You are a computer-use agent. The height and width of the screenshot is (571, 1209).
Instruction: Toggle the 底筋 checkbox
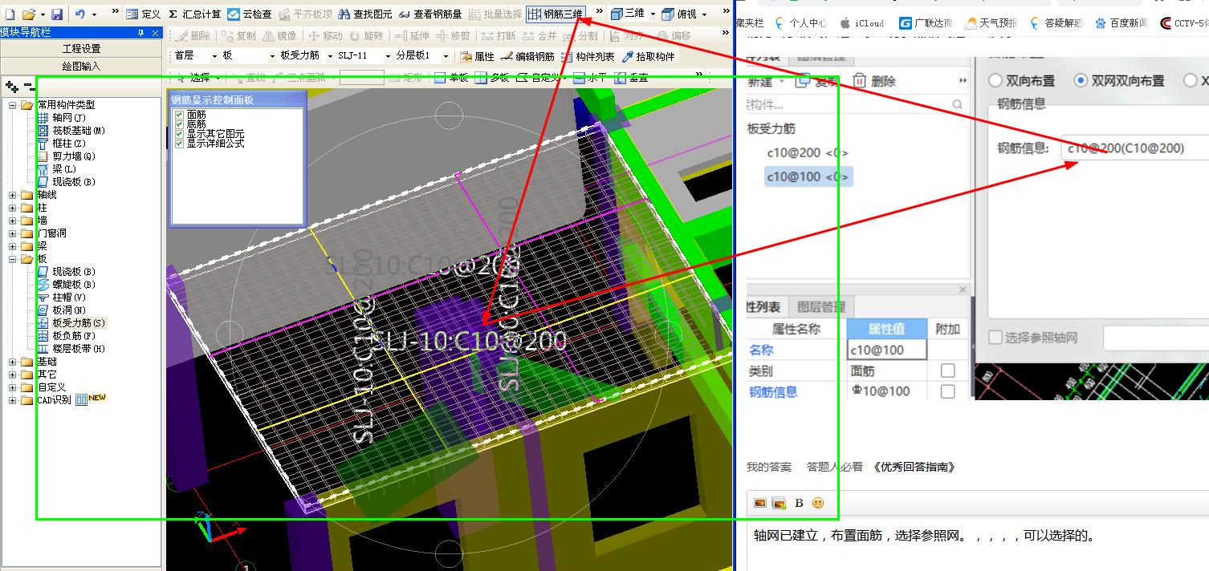180,124
